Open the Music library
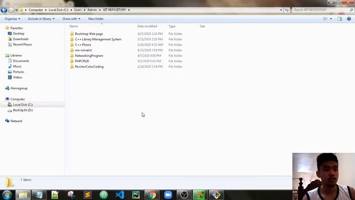The height and width of the screenshot is (200, 355). pos(17,66)
